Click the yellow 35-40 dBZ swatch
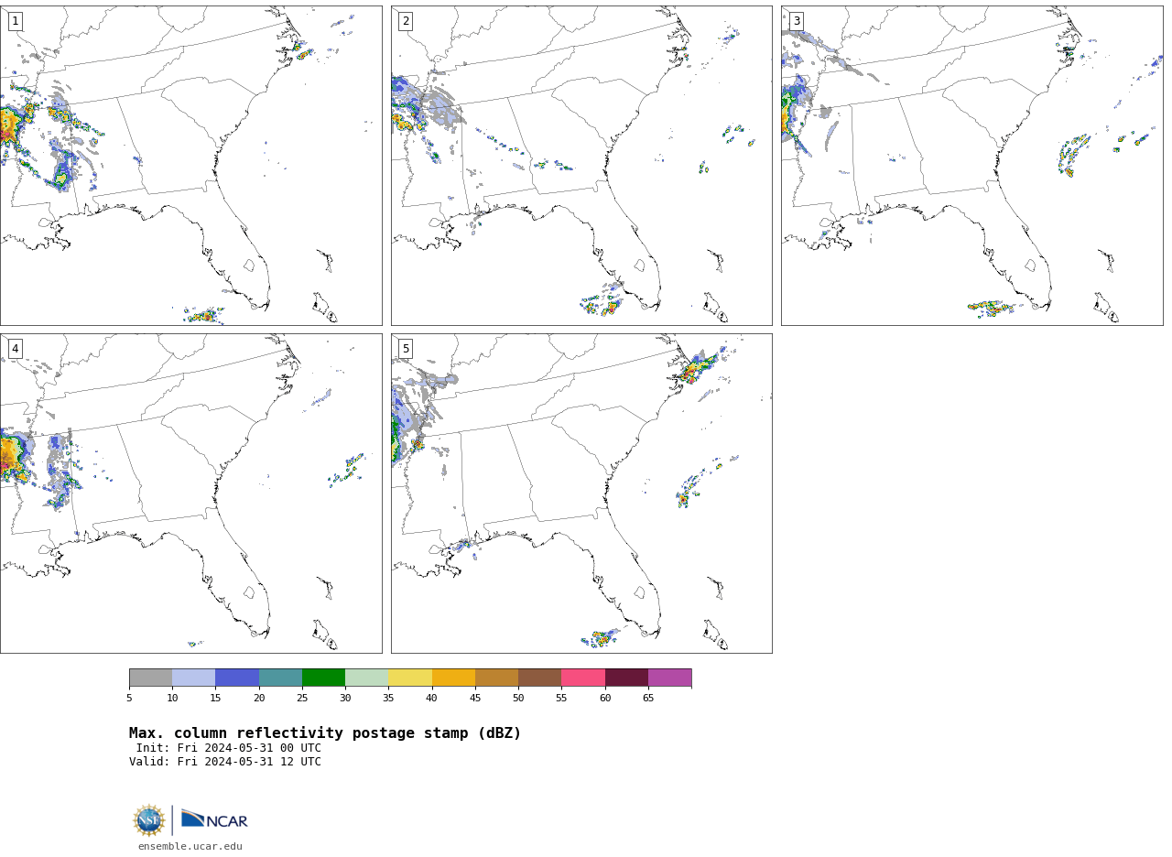The height and width of the screenshot is (857, 1172). pos(410,678)
